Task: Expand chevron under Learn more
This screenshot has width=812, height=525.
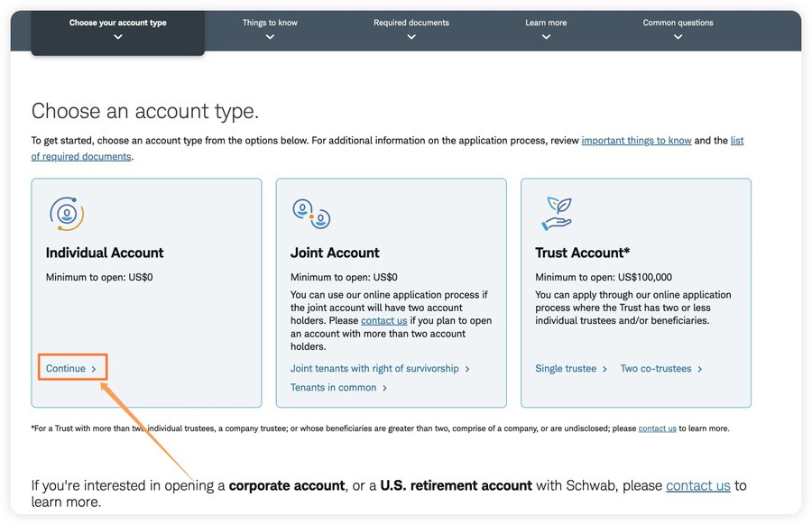Action: [546, 37]
